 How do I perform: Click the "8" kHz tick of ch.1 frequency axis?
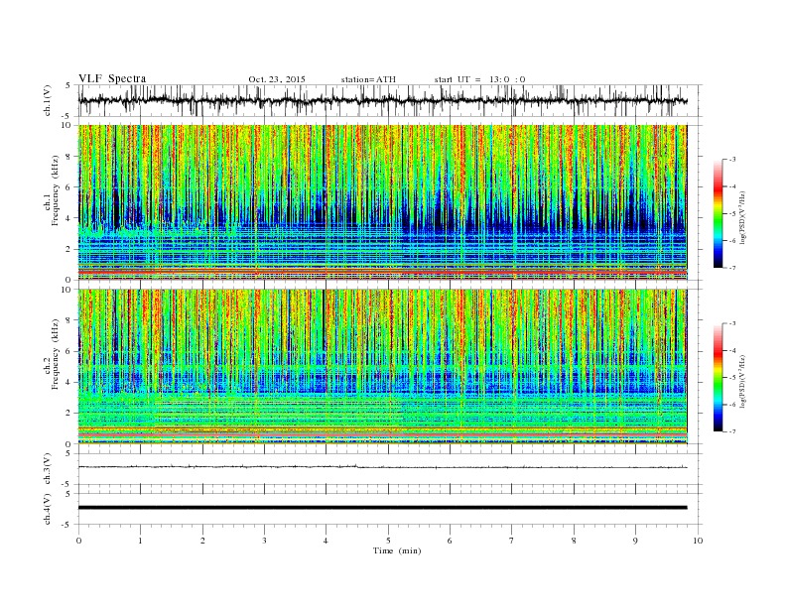click(69, 157)
